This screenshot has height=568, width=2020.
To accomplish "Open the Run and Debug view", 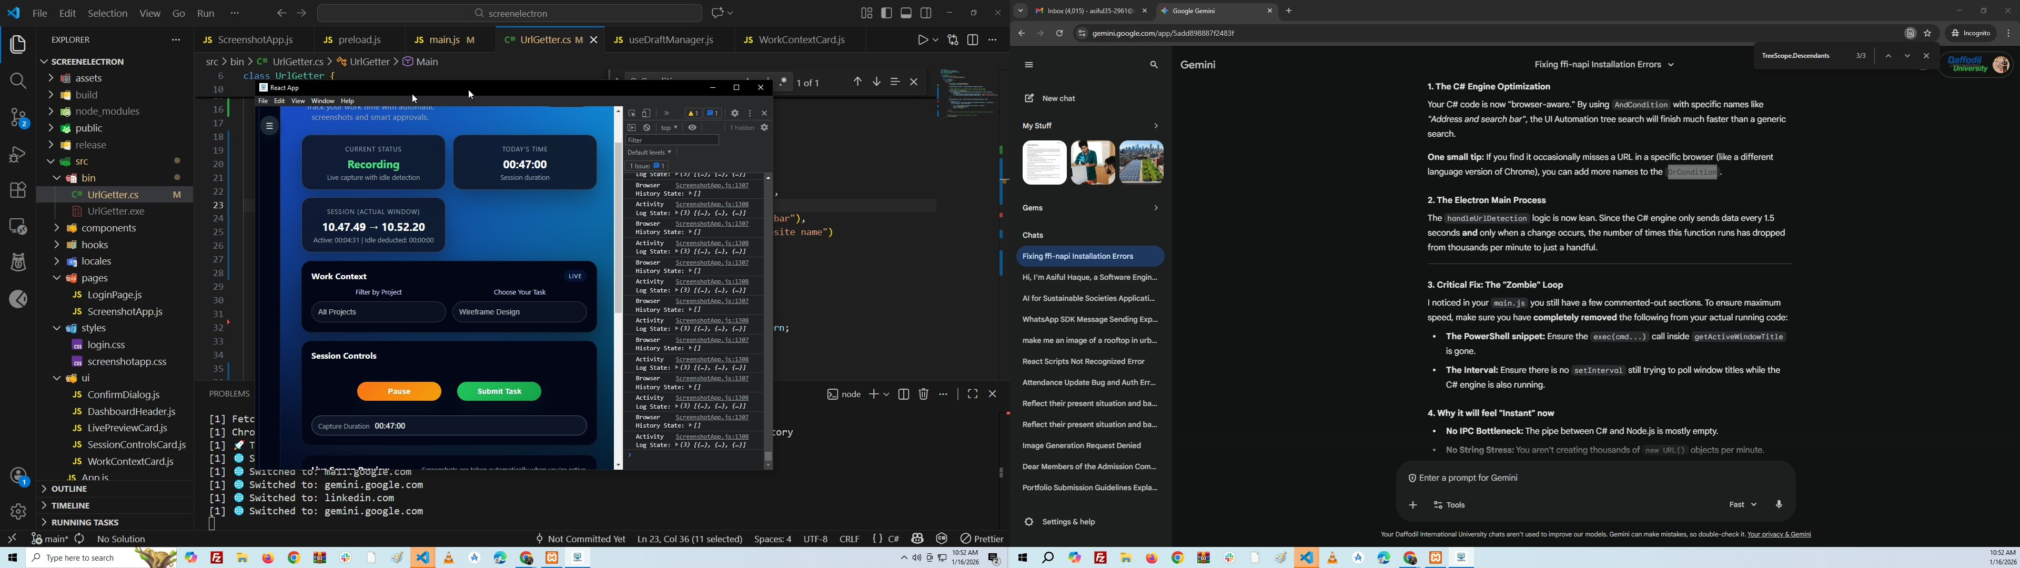I will [18, 155].
